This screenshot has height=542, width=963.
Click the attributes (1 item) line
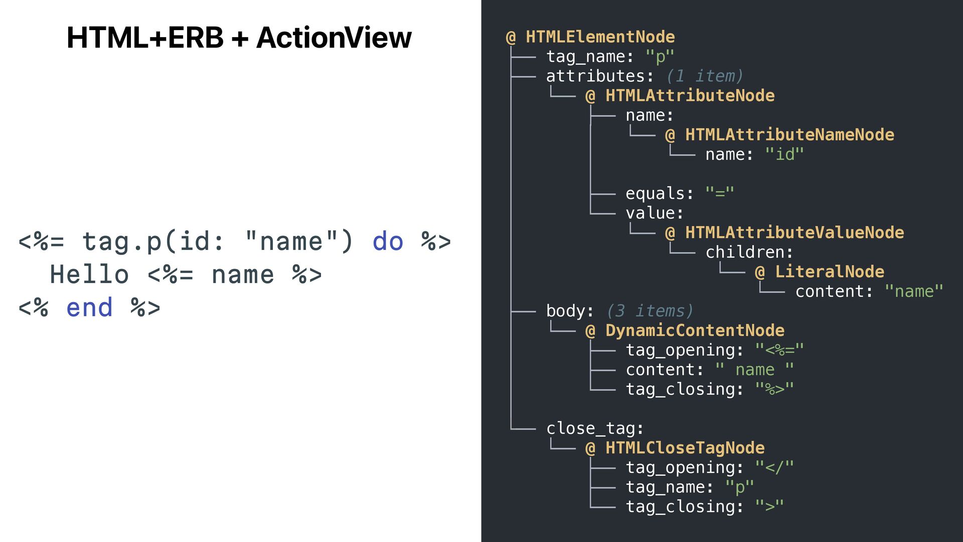coord(644,76)
